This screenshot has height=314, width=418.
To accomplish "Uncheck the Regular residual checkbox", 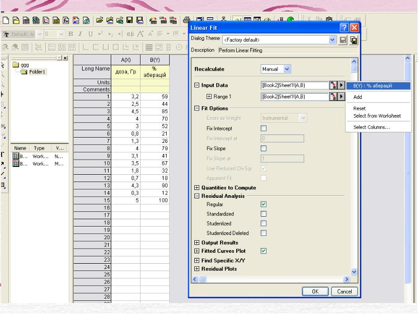I will [263, 204].
